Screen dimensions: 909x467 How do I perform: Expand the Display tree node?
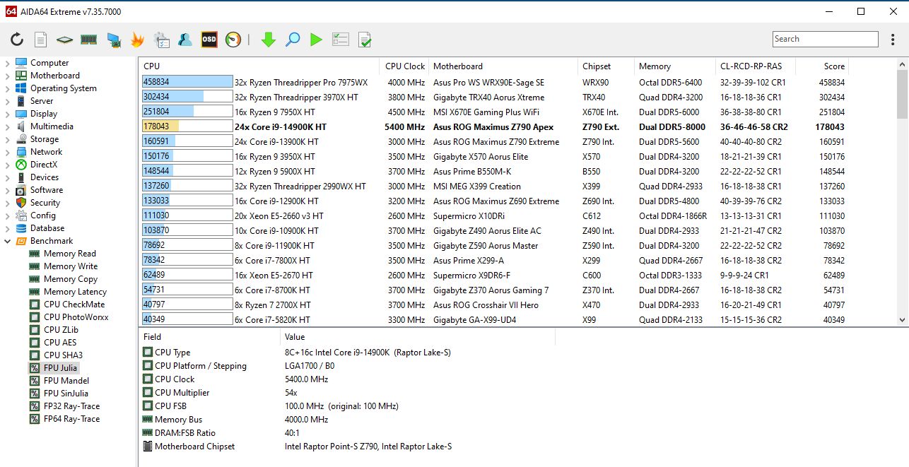pos(7,114)
